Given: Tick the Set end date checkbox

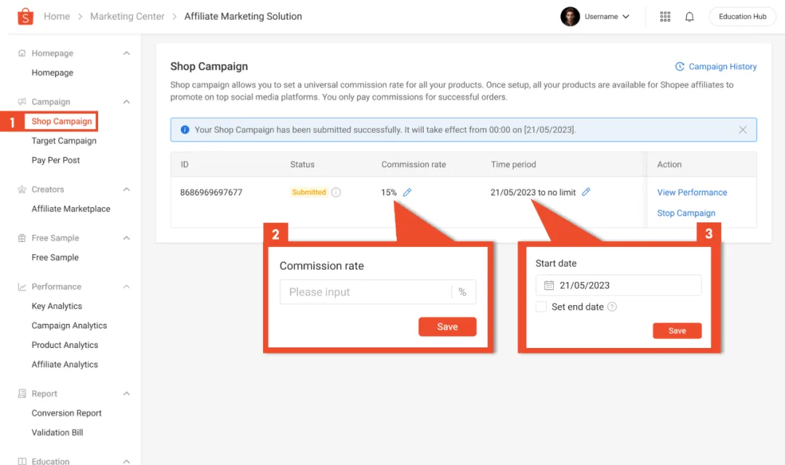Looking at the screenshot, I should point(542,307).
